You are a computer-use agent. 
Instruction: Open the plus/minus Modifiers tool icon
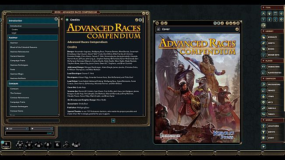coord(264,19)
